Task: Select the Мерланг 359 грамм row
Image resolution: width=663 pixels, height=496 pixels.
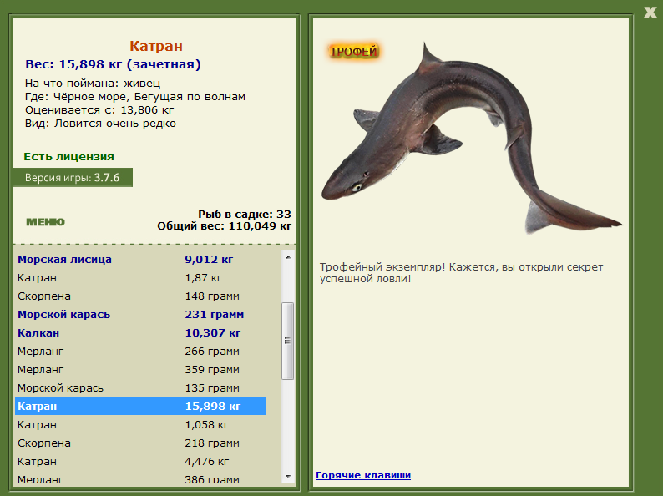Action: pos(140,370)
